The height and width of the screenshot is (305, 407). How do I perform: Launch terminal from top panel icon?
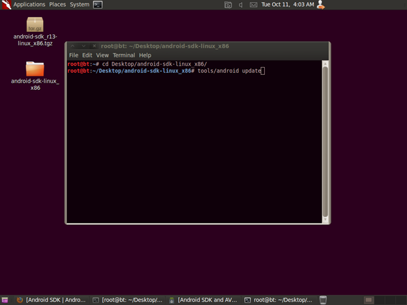(x=98, y=5)
